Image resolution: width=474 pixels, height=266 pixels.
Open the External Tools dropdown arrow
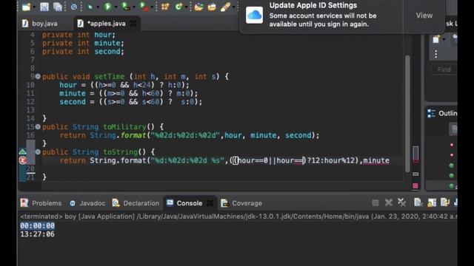pos(151,7)
